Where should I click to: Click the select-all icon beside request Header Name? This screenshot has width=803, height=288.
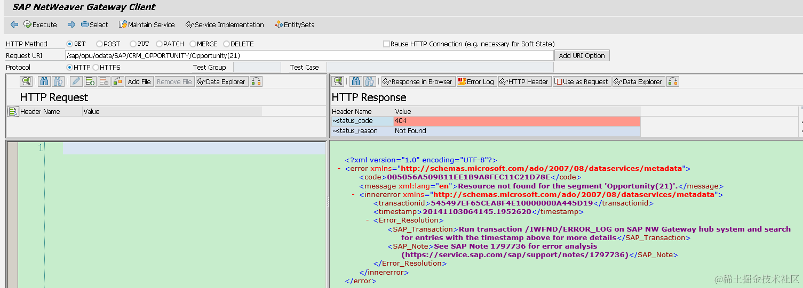click(x=13, y=111)
